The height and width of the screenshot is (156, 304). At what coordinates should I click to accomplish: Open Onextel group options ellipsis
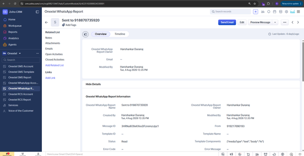[37, 53]
